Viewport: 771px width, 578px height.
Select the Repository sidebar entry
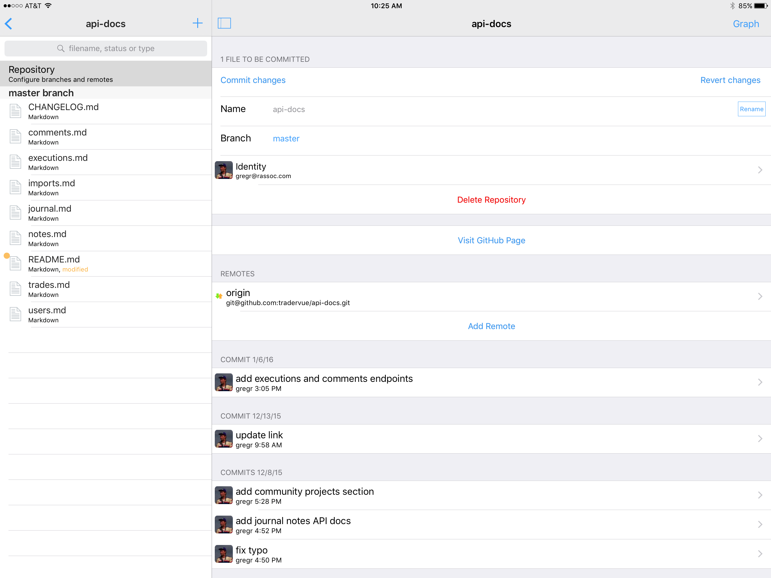(x=106, y=74)
